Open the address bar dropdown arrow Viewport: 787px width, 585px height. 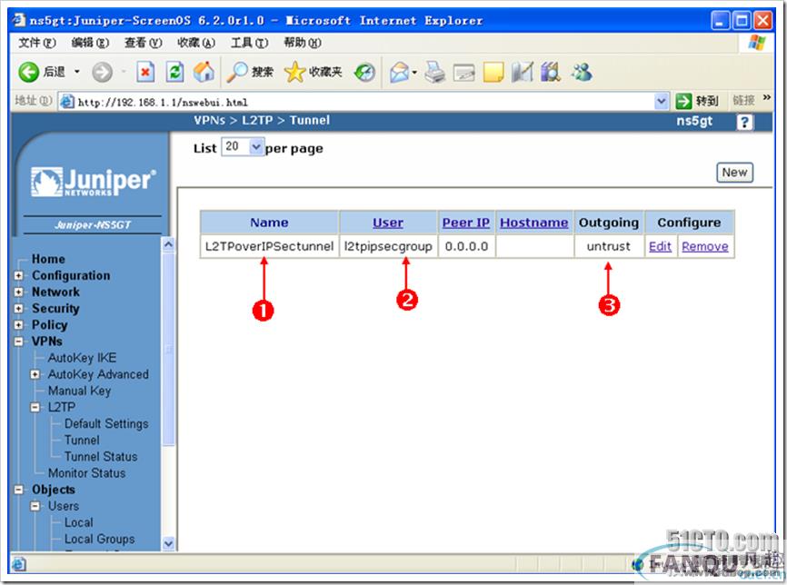click(662, 102)
